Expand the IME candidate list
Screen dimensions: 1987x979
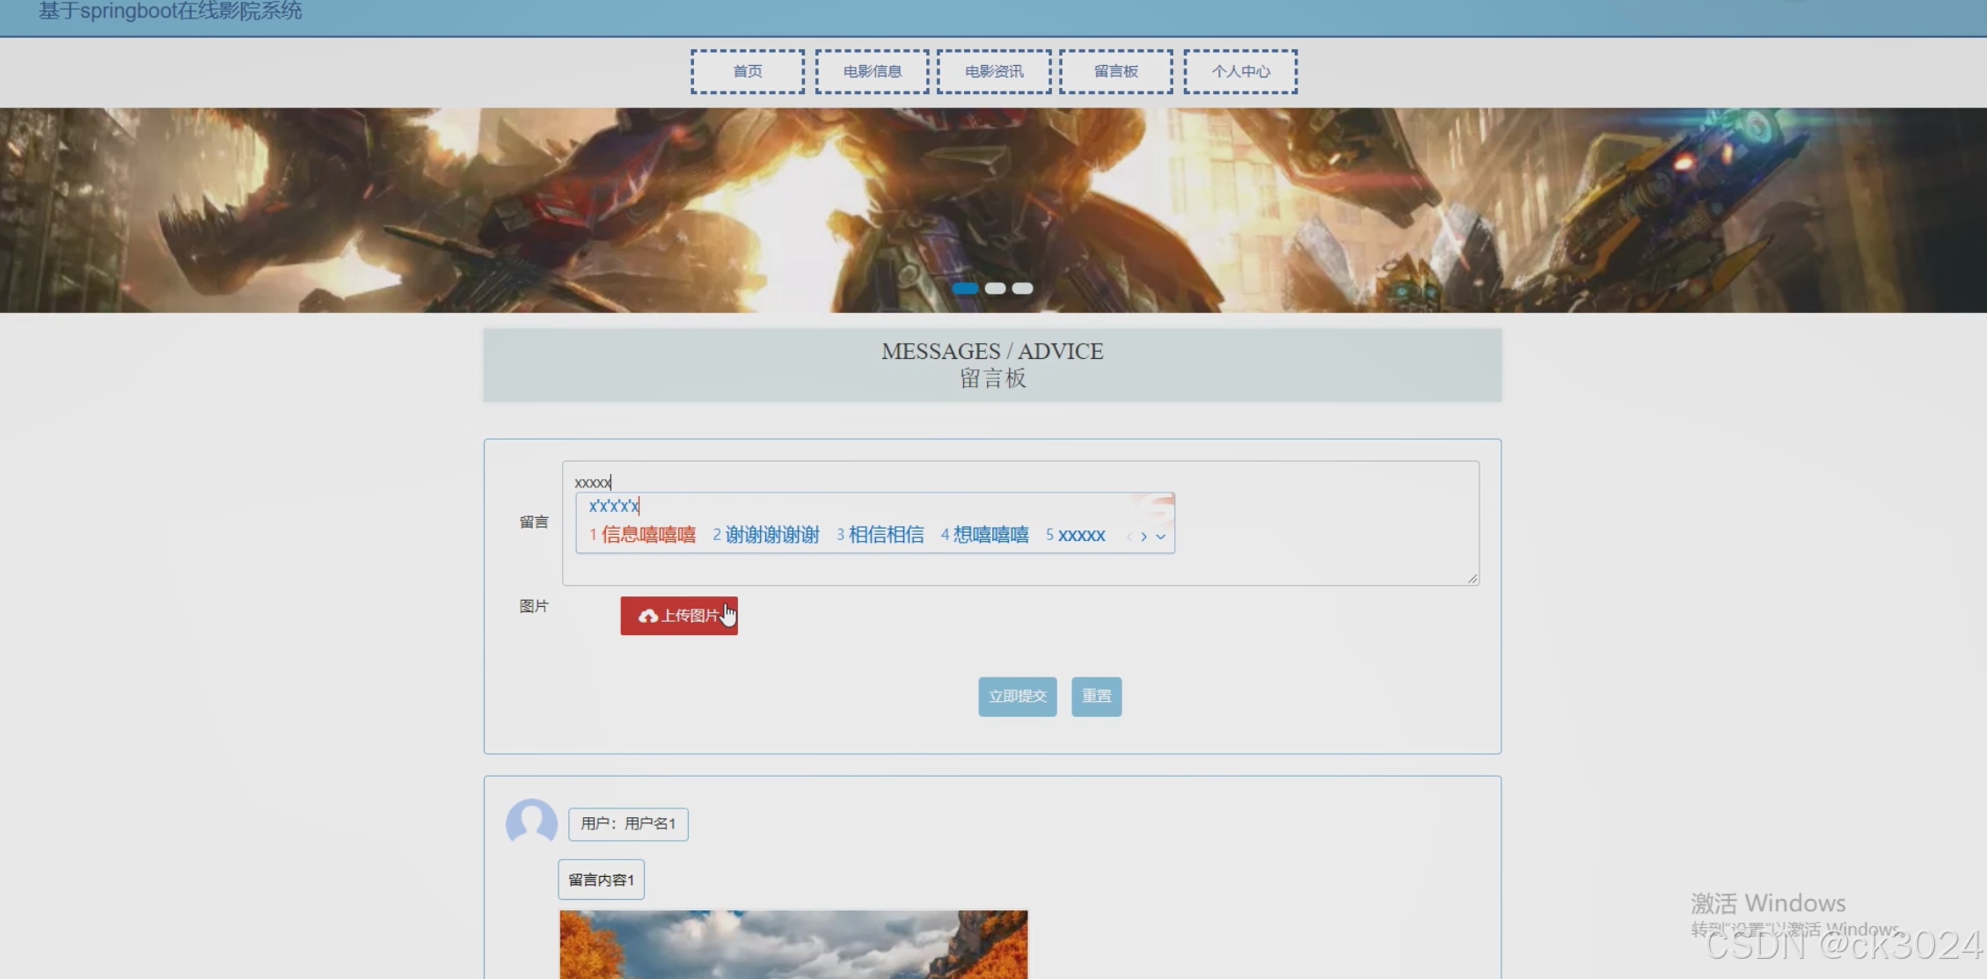[1160, 537]
